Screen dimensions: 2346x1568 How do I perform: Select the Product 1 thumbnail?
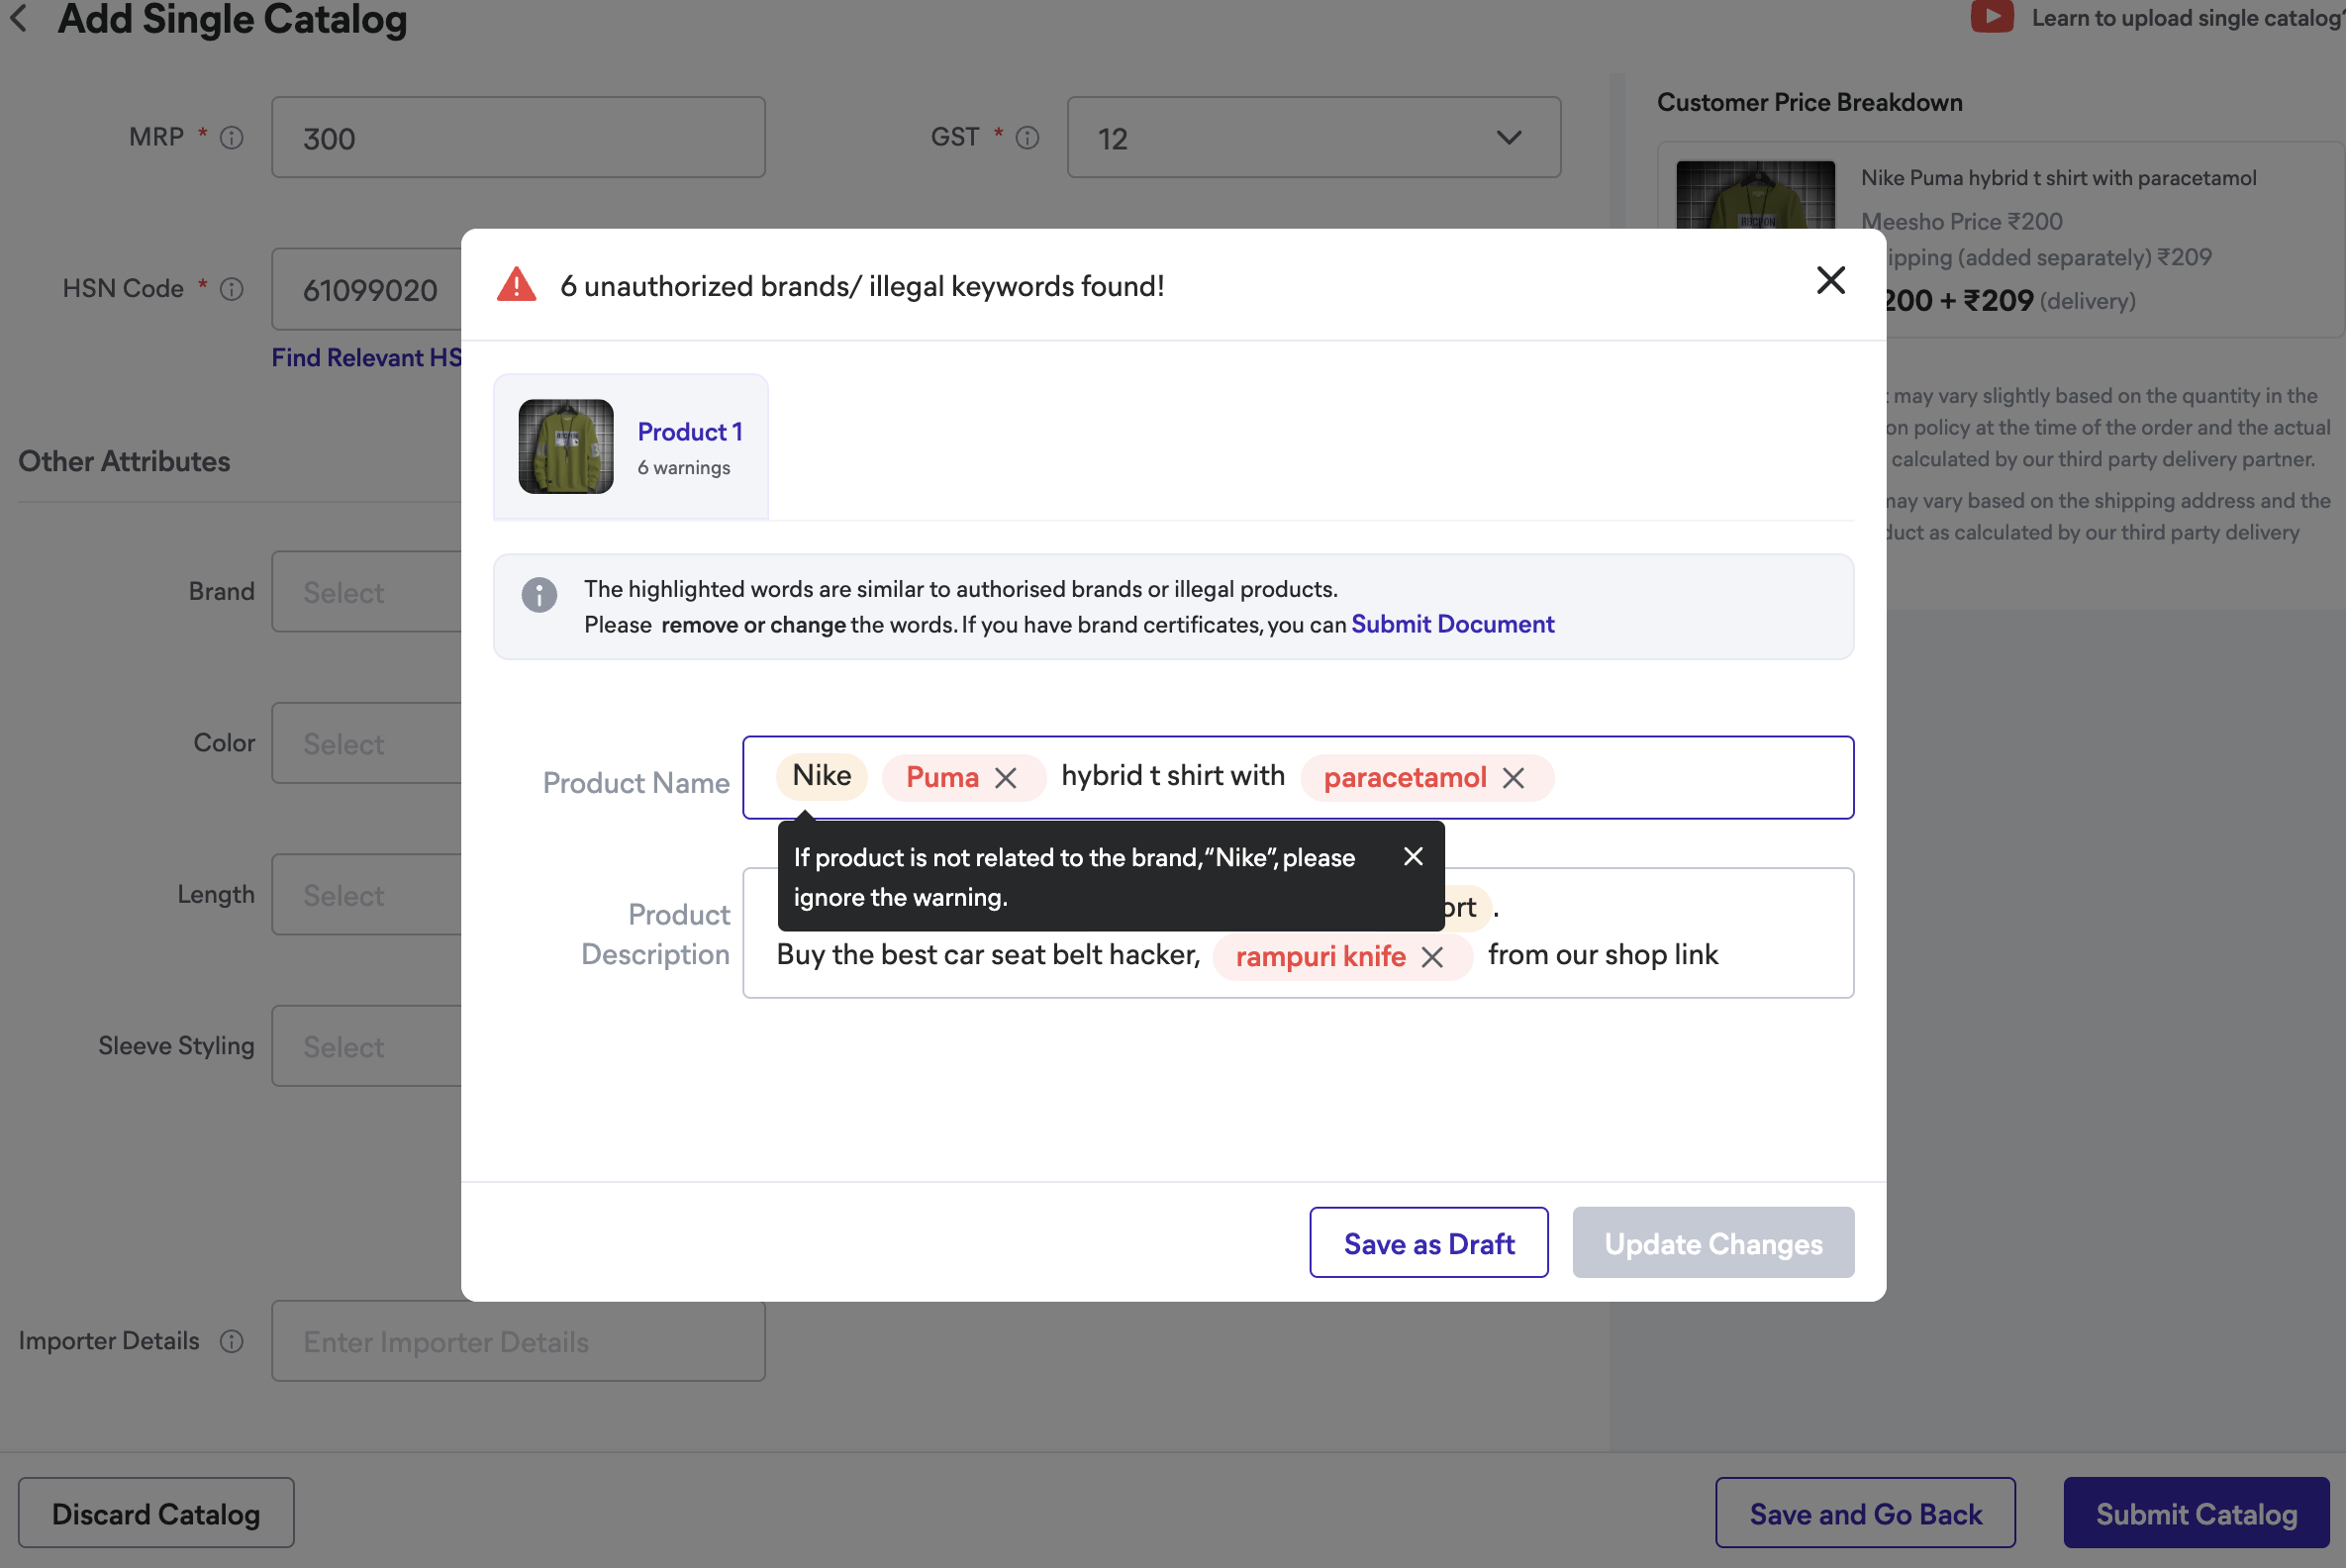click(x=566, y=447)
